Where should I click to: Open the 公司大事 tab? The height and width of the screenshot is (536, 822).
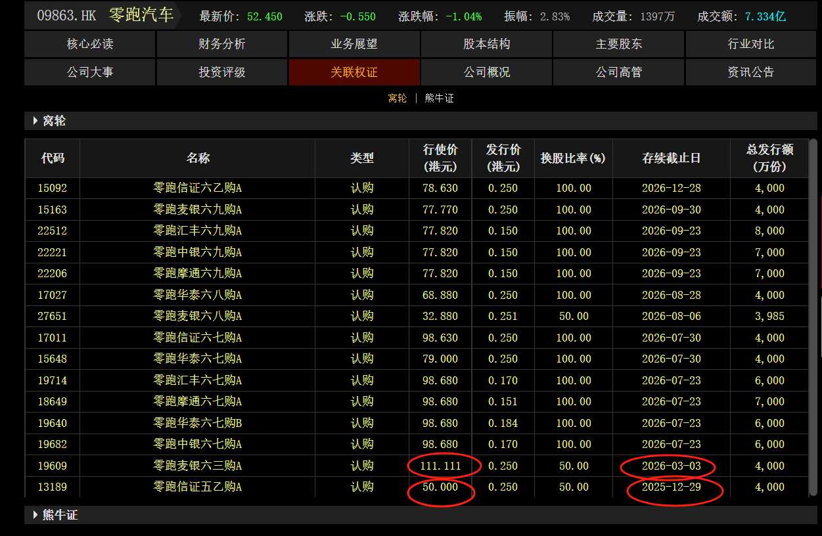90,72
